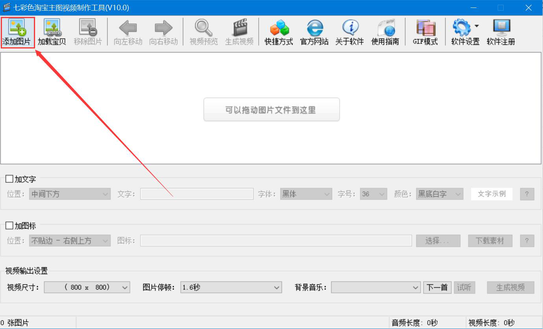Screen dimensions: 543x329
Task: Enable the 加图标 add icon checkbox
Action: click(9, 225)
